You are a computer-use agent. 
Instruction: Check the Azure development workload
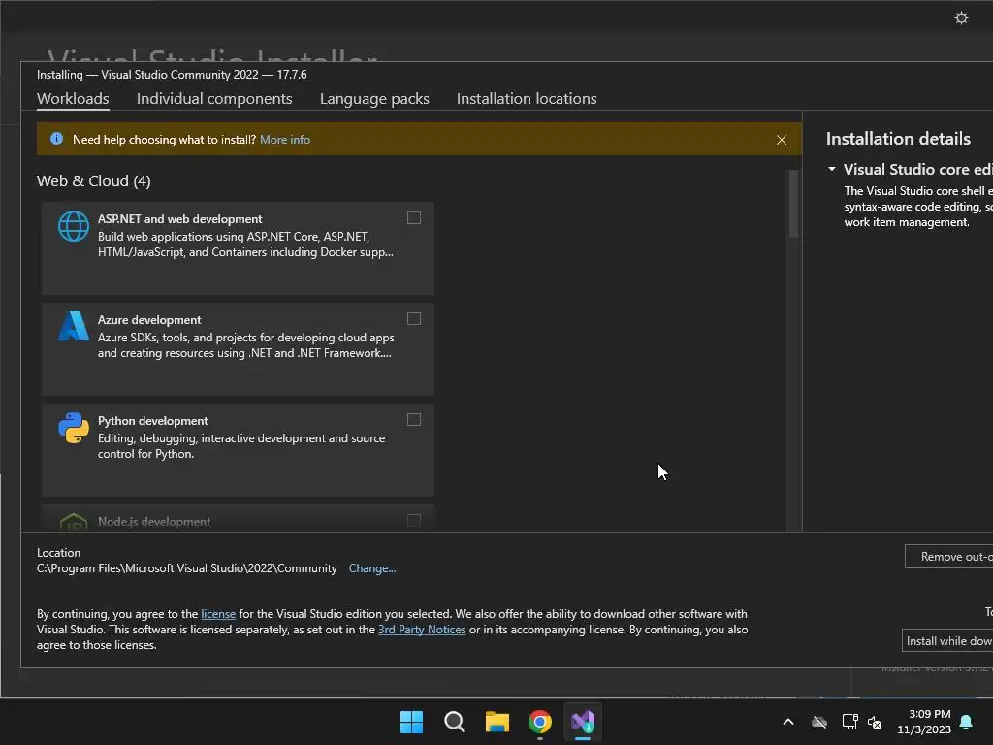(x=413, y=318)
